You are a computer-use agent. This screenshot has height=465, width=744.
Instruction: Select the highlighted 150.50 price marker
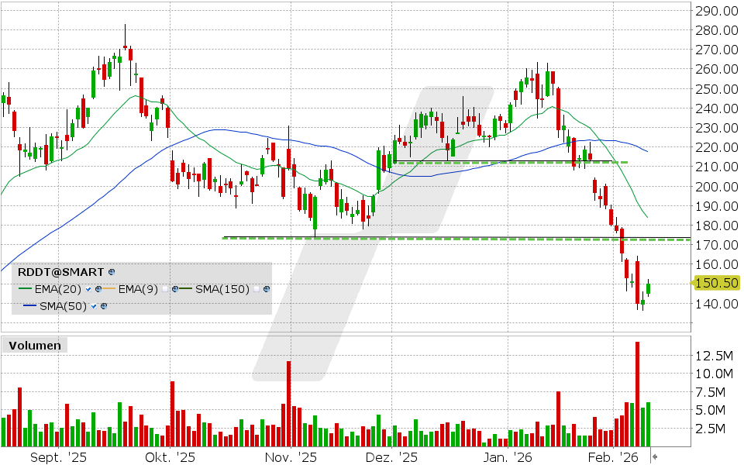tap(714, 284)
